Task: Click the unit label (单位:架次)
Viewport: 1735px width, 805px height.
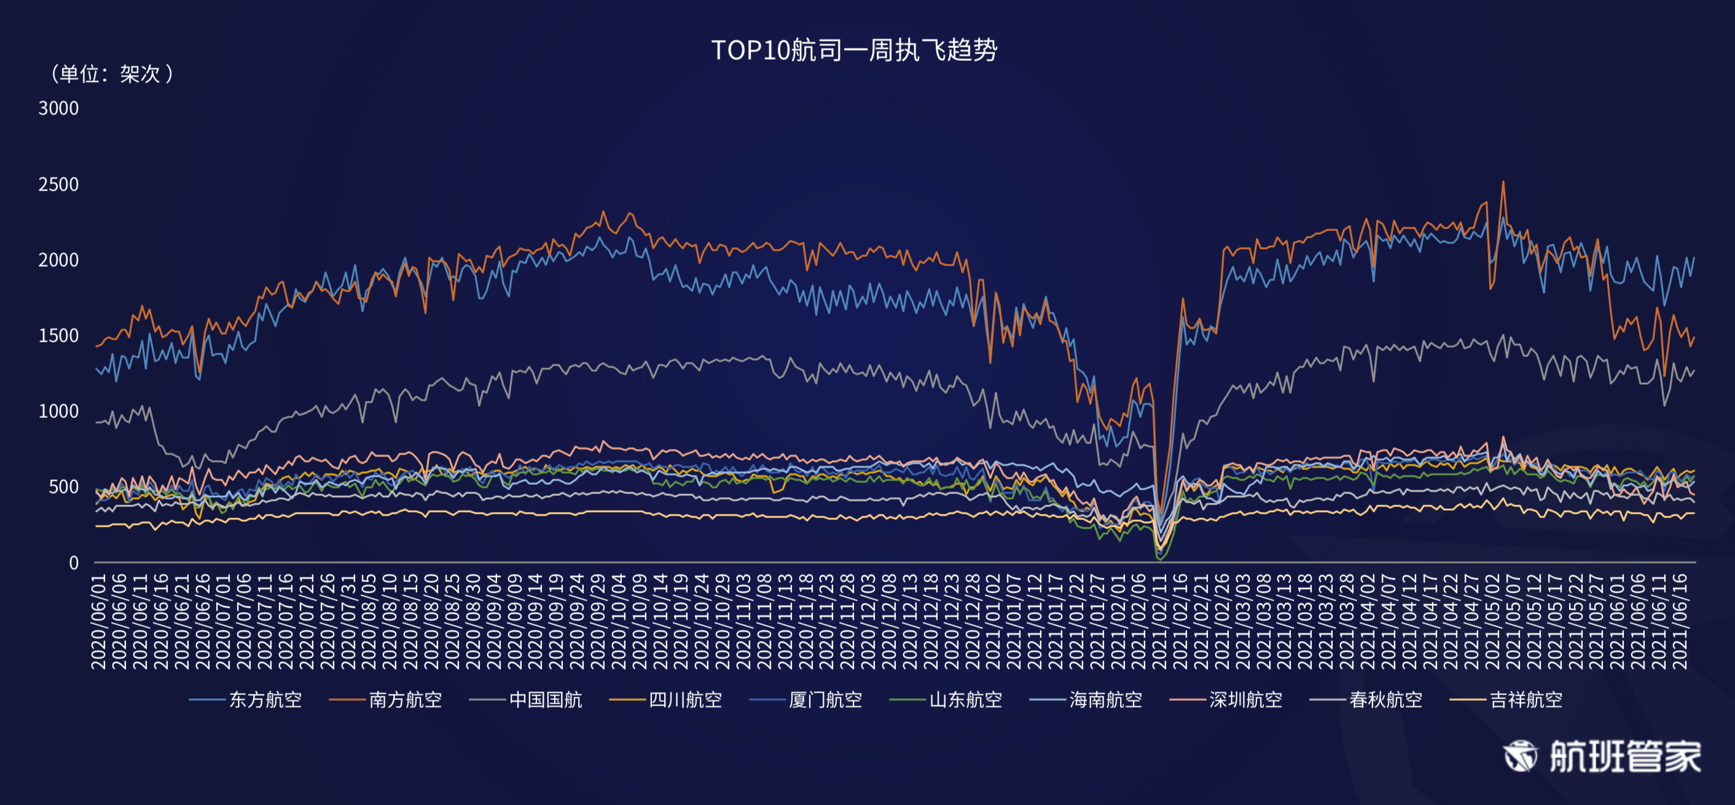Action: pyautogui.click(x=112, y=73)
